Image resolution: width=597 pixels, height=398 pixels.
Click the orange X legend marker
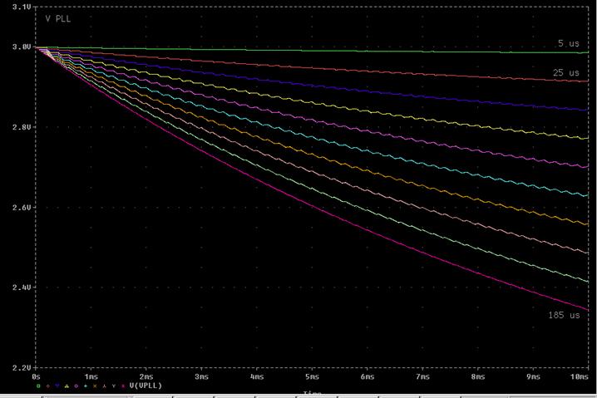click(95, 386)
